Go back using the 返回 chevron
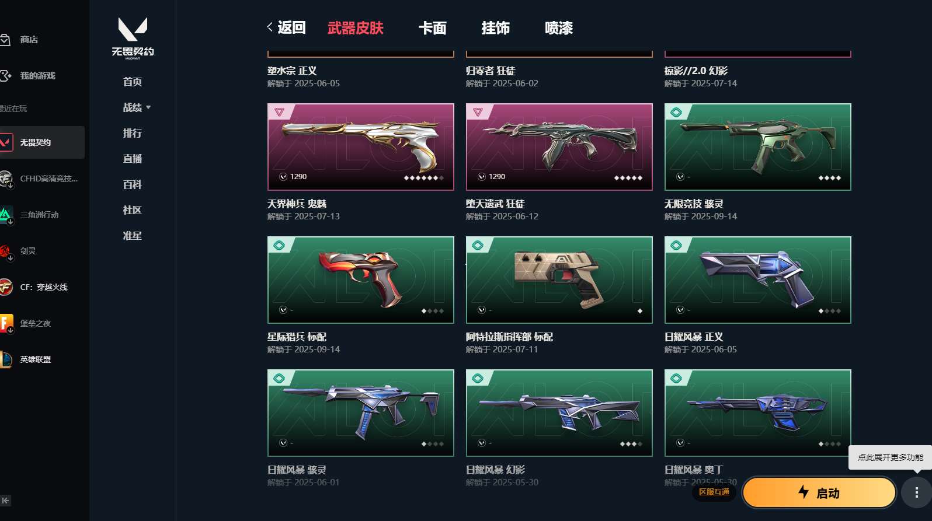Viewport: 932px width, 521px height. pos(286,27)
